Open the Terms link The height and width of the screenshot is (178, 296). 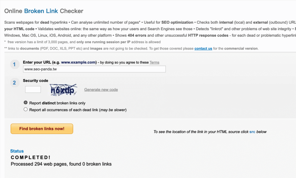(154, 62)
